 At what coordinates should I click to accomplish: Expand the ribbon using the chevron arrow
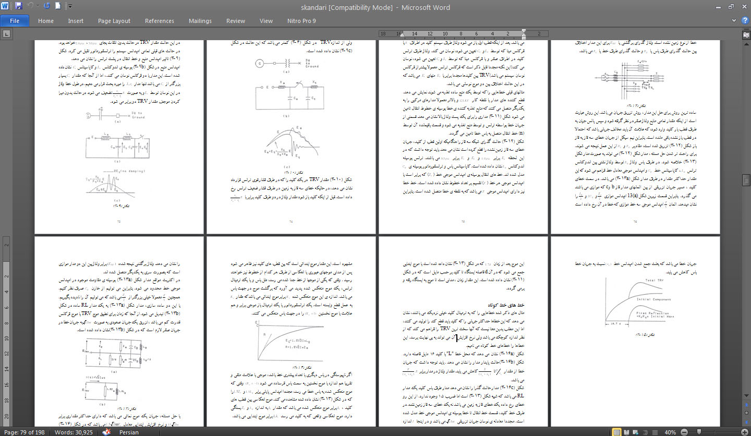coord(733,20)
